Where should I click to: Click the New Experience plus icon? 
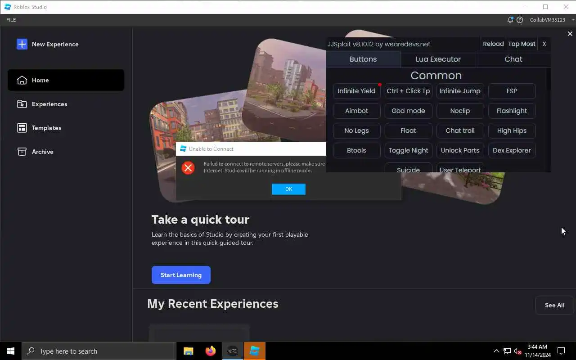pyautogui.click(x=22, y=44)
